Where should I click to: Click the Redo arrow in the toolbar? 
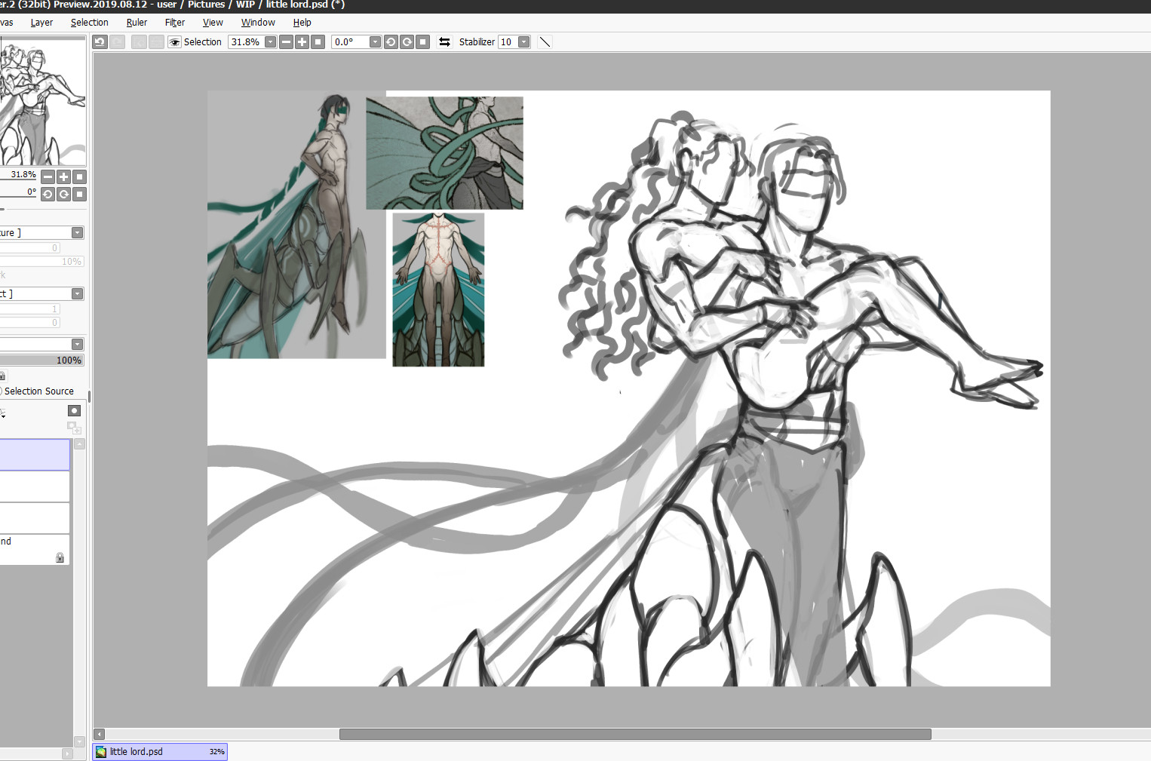point(118,42)
